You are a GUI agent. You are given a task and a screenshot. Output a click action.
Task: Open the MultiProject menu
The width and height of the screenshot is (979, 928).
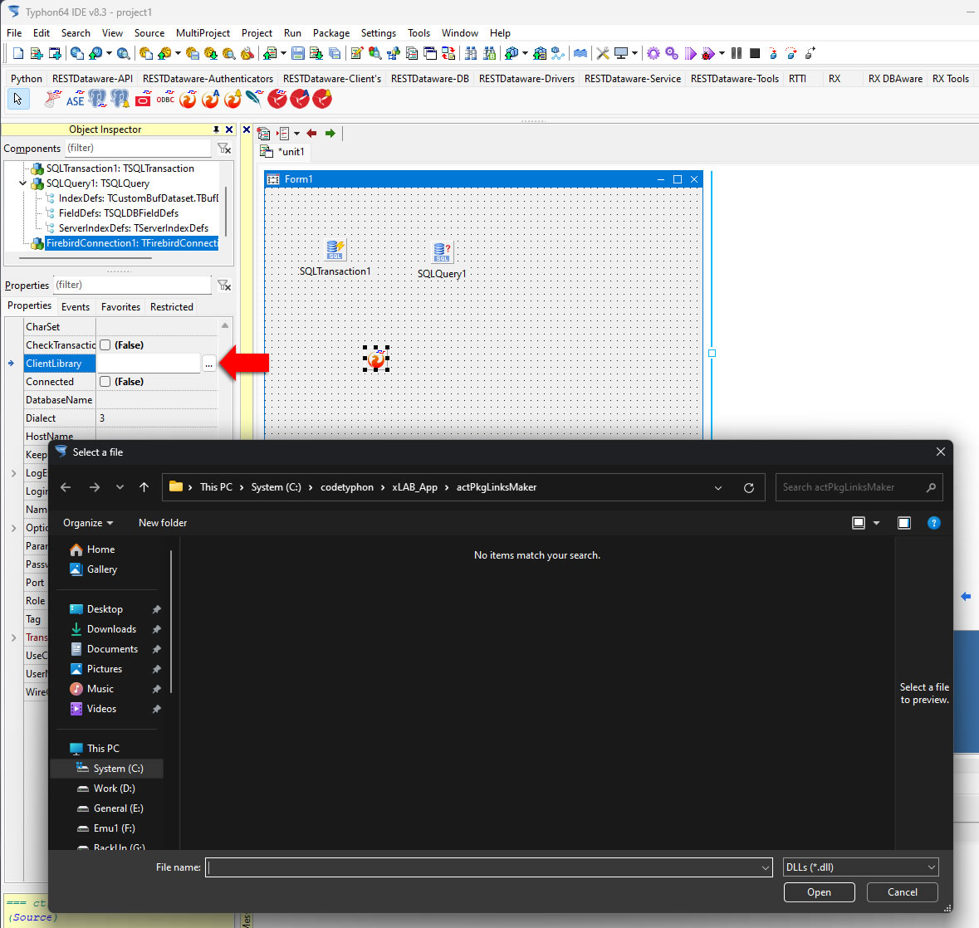203,33
